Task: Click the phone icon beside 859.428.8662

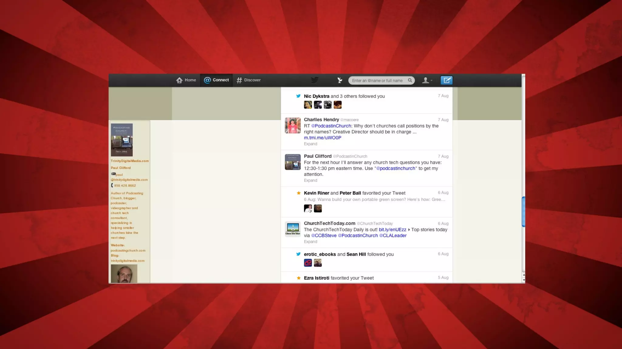Action: click(x=112, y=185)
